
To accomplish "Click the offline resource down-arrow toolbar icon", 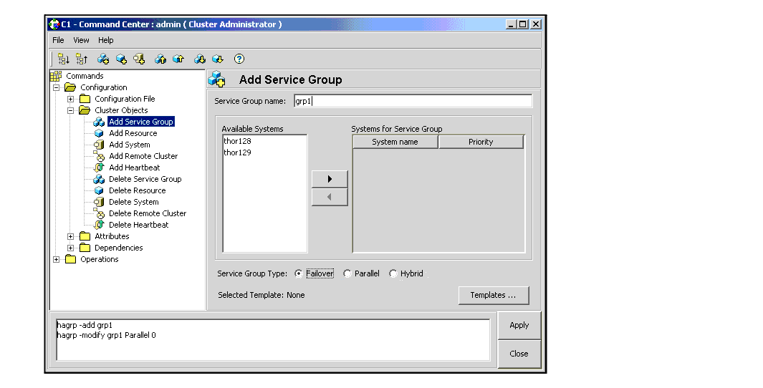I will pyautogui.click(x=218, y=59).
